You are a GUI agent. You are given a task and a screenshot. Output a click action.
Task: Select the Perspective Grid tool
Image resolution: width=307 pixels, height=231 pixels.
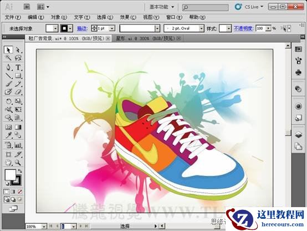click(x=18, y=118)
